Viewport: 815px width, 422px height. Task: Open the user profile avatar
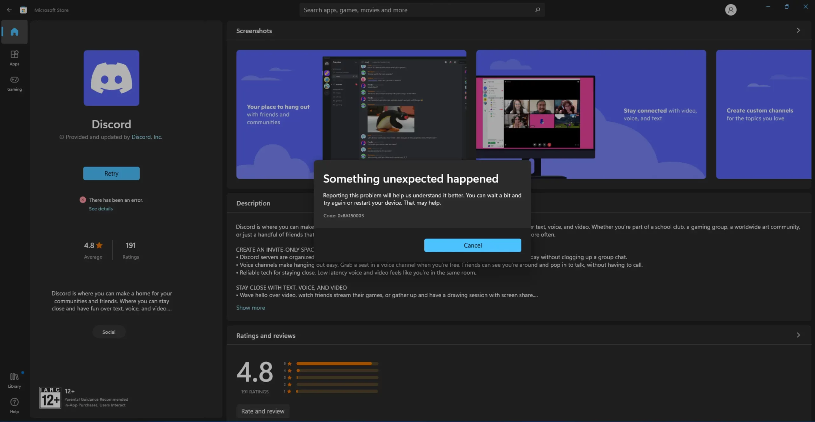pyautogui.click(x=731, y=10)
